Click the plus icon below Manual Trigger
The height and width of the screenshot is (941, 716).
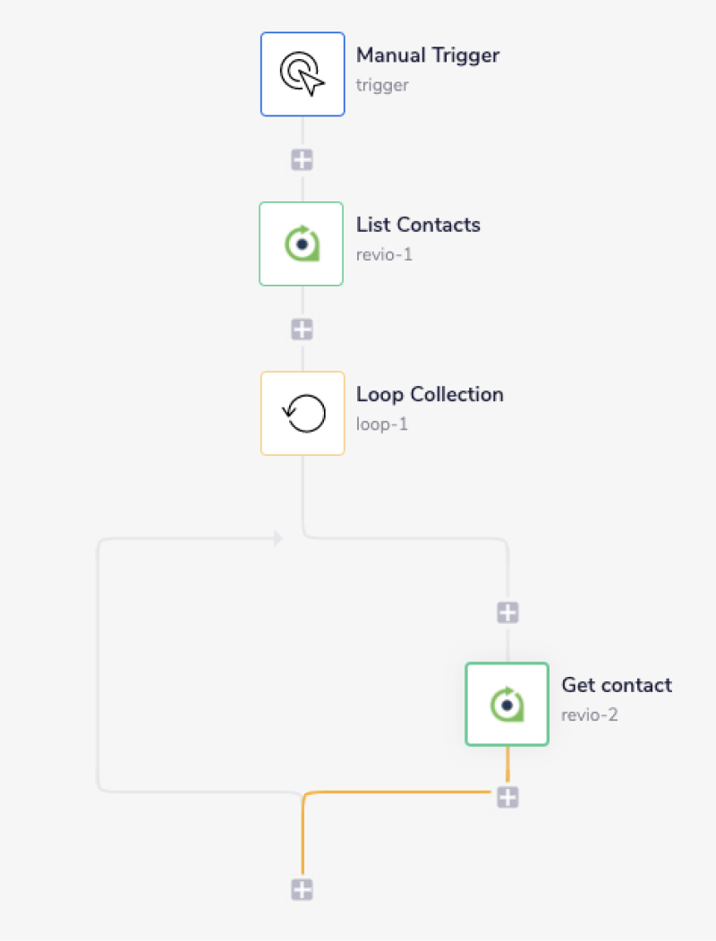302,158
